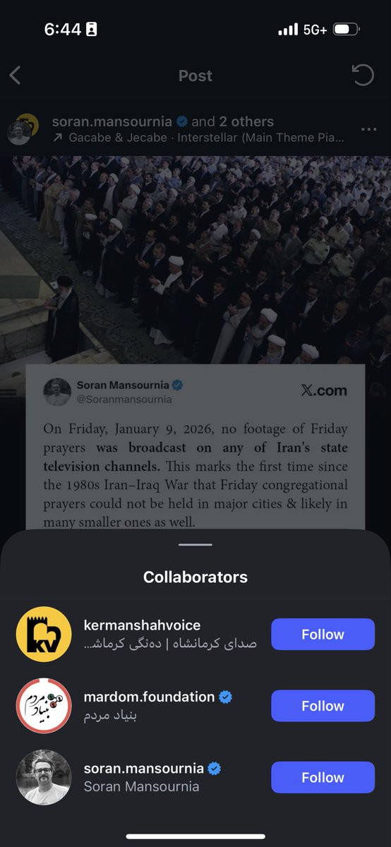The height and width of the screenshot is (847, 391).
Task: Open the kermanshahvoice profile picture
Action: [44, 635]
